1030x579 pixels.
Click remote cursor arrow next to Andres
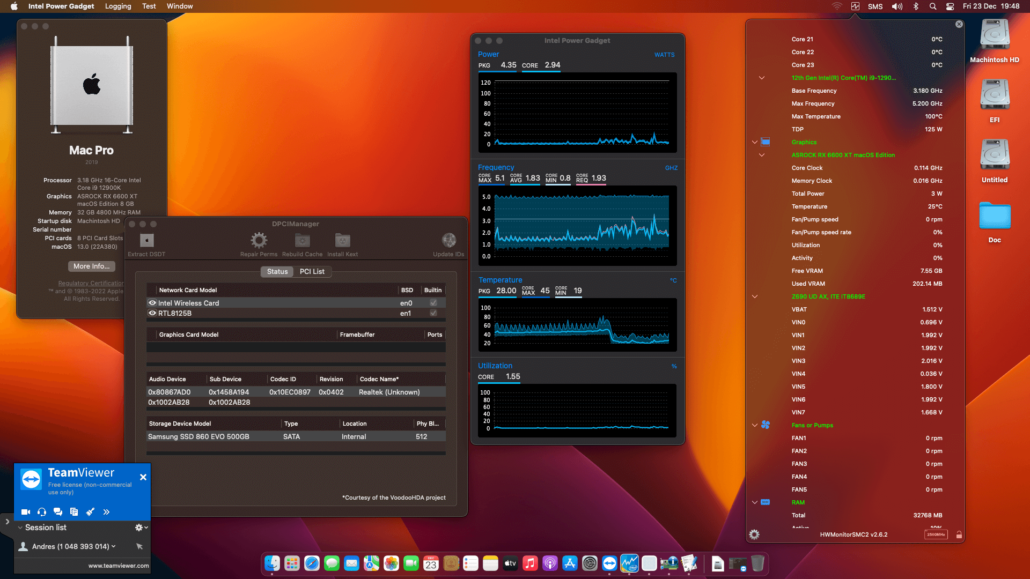[139, 546]
